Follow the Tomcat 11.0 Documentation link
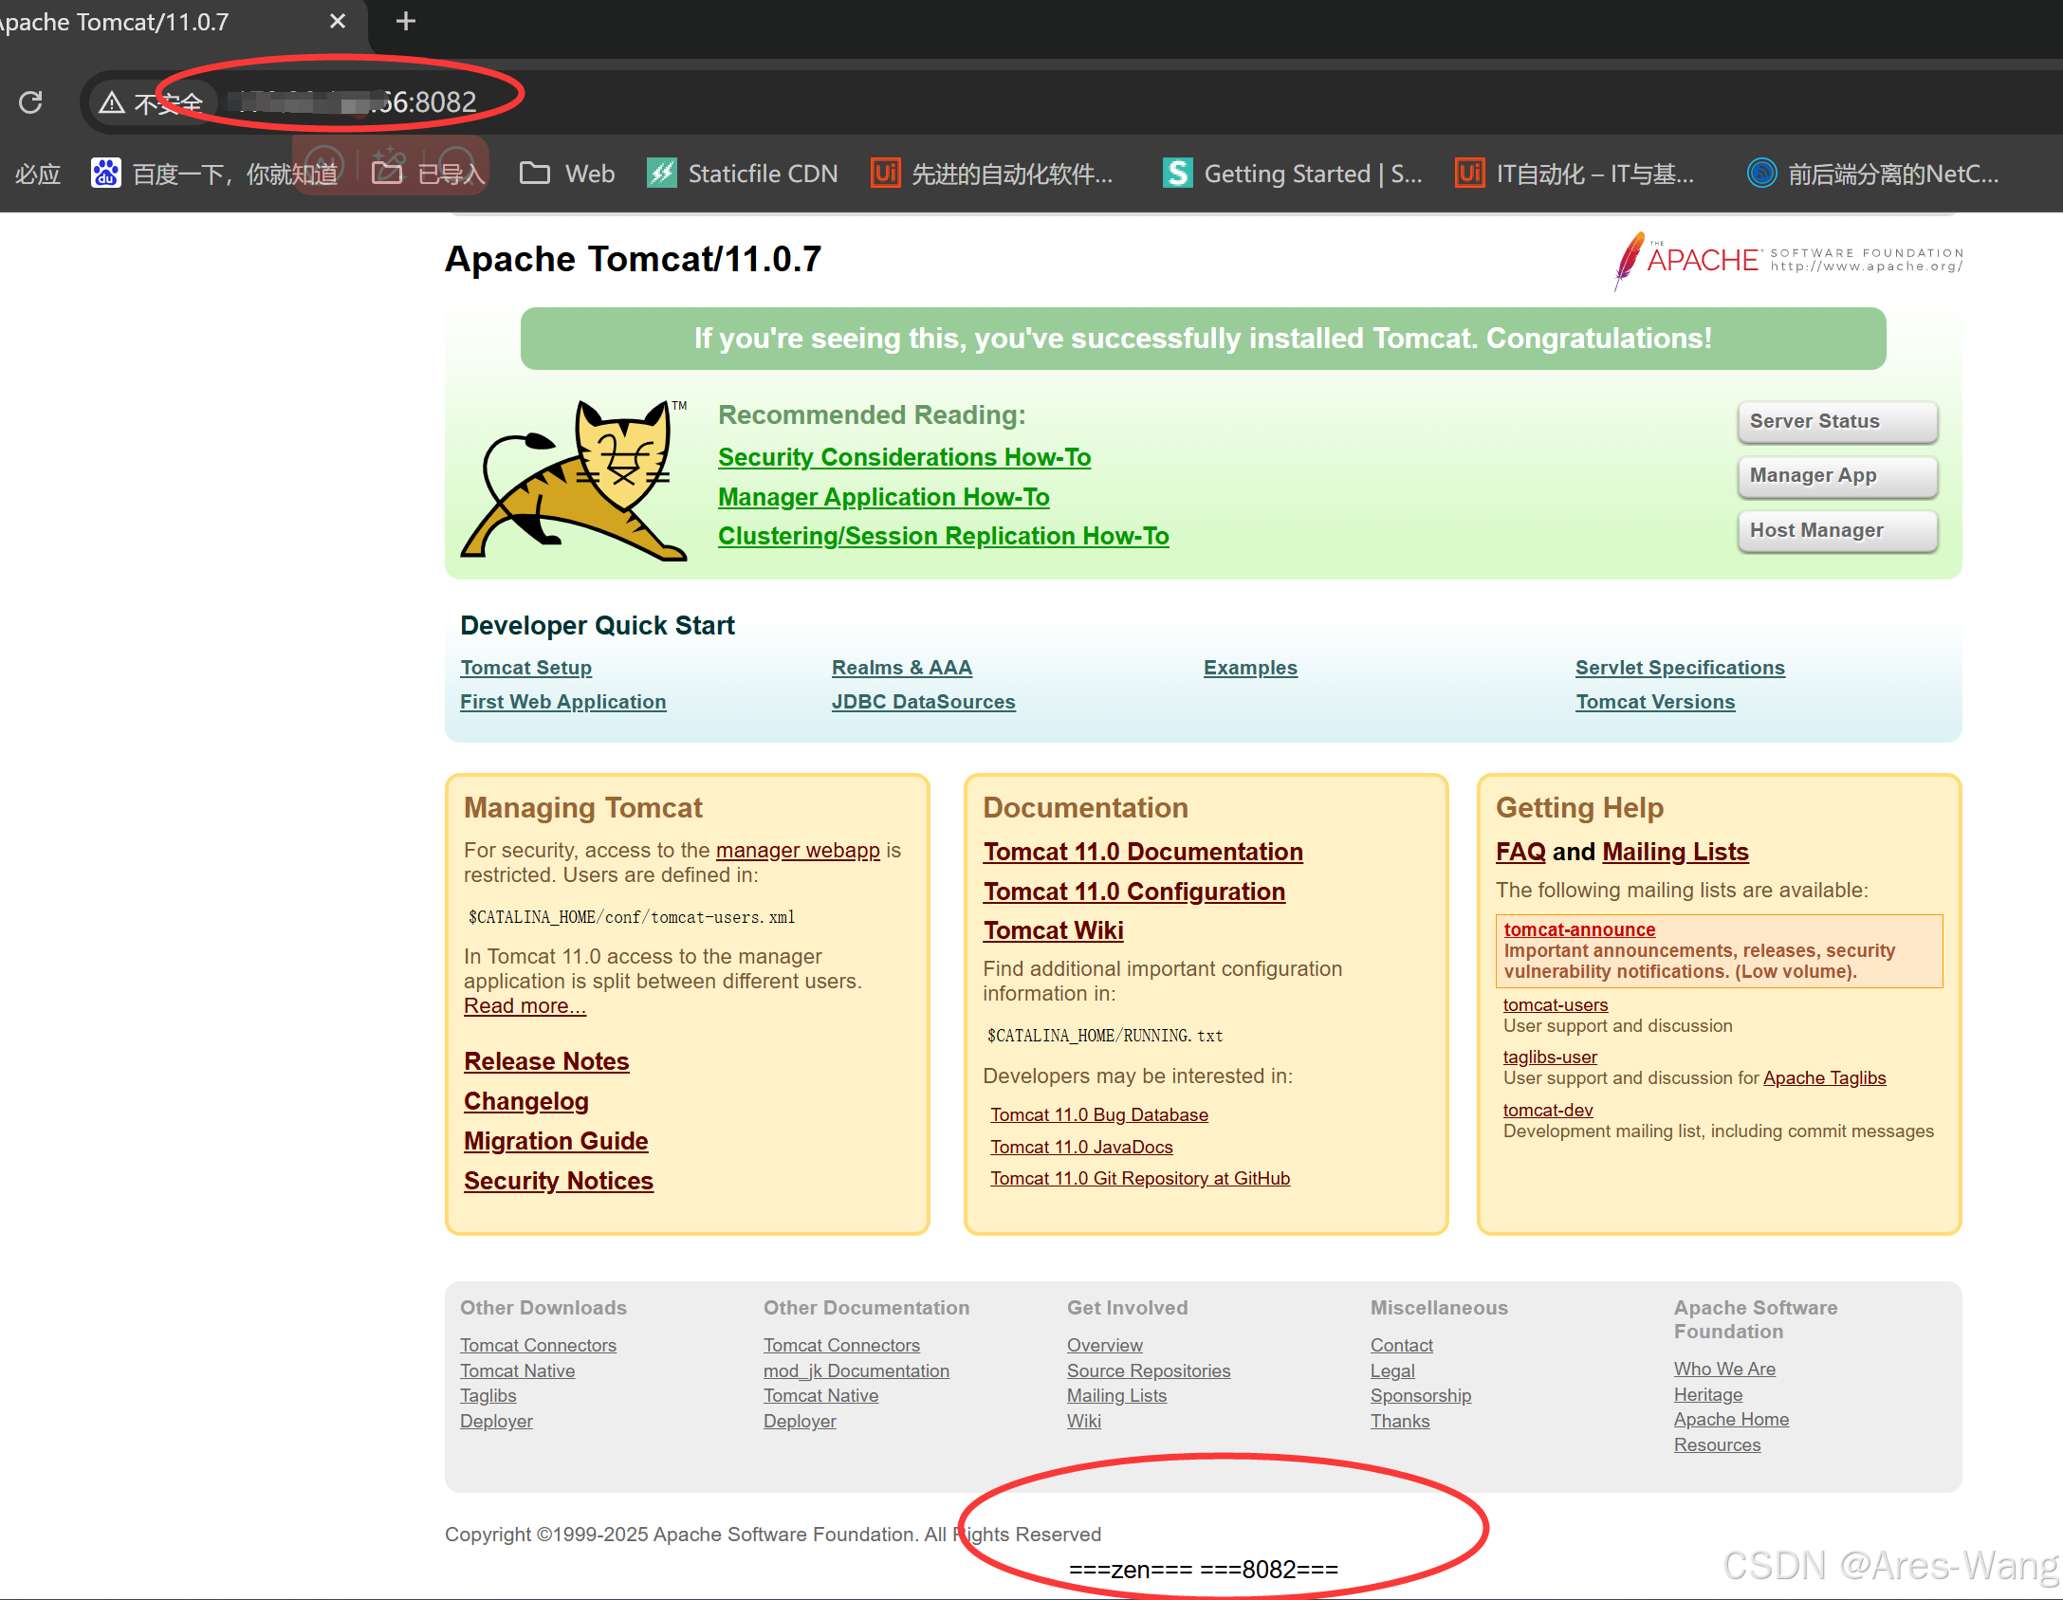2063x1600 pixels. tap(1142, 852)
